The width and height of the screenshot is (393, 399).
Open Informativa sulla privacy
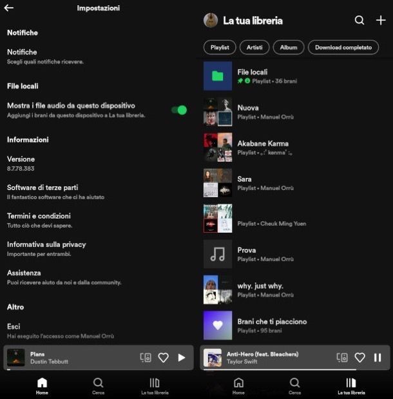click(x=46, y=249)
